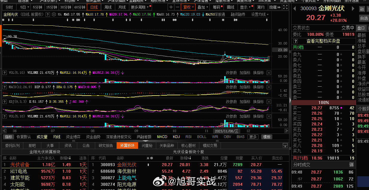Click the zoom-out (−) icon above the chart

tap(178, 7)
